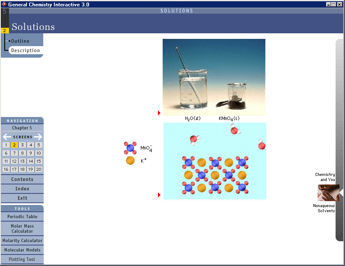The height and width of the screenshot is (266, 345).
Task: Go to previous screen with left arrow
Action: click(7, 137)
